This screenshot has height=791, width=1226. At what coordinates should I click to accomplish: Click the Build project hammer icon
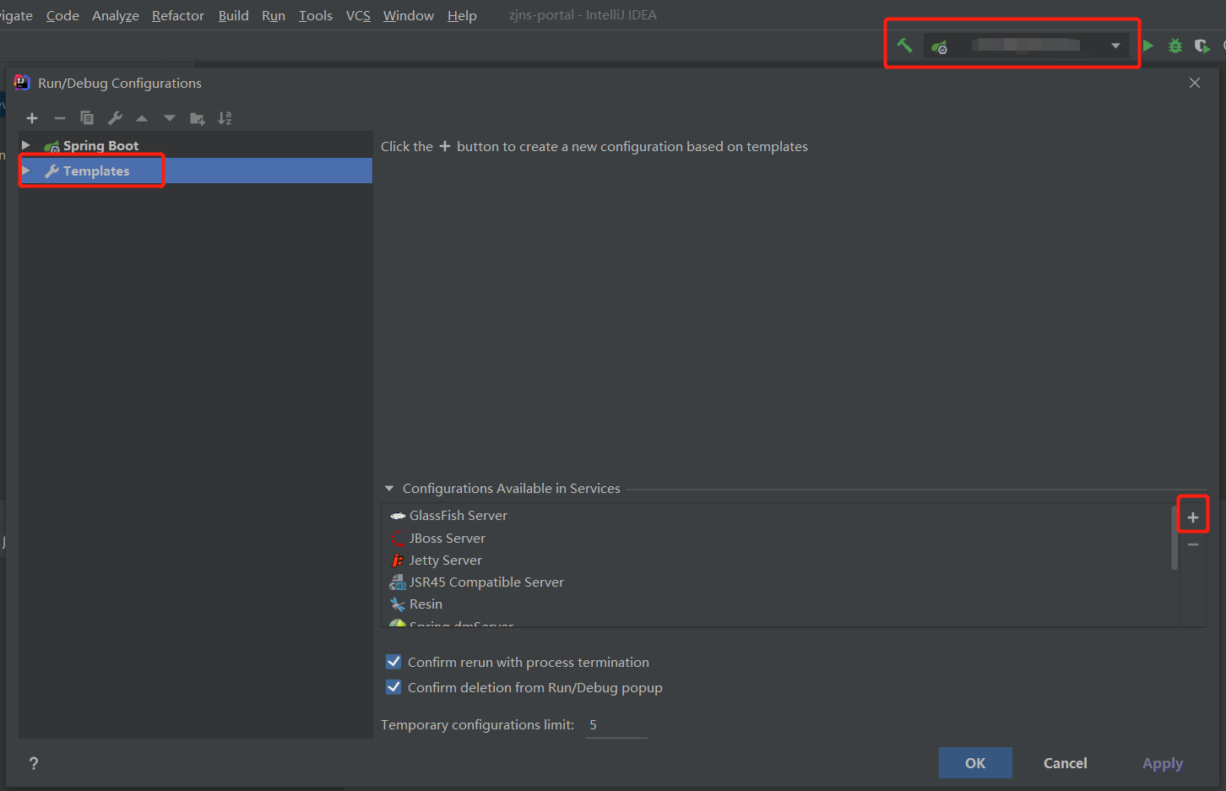904,46
